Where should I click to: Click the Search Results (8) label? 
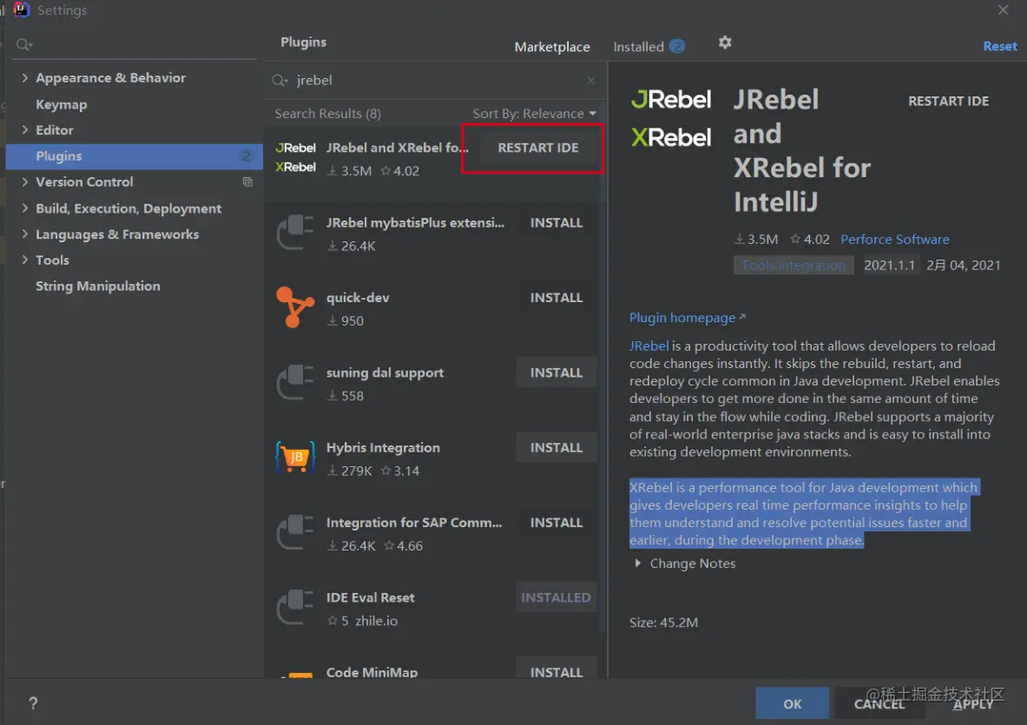[327, 113]
